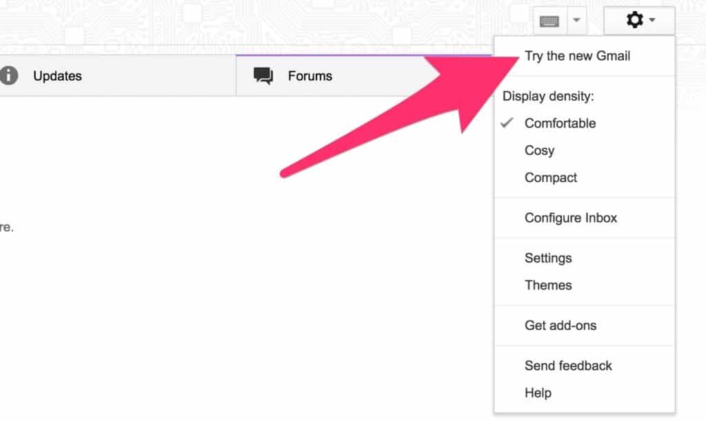Click Send feedback
706x421 pixels.
click(x=568, y=366)
